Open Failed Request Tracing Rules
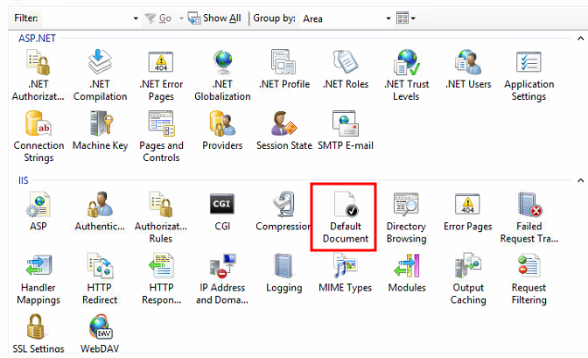 tap(529, 218)
